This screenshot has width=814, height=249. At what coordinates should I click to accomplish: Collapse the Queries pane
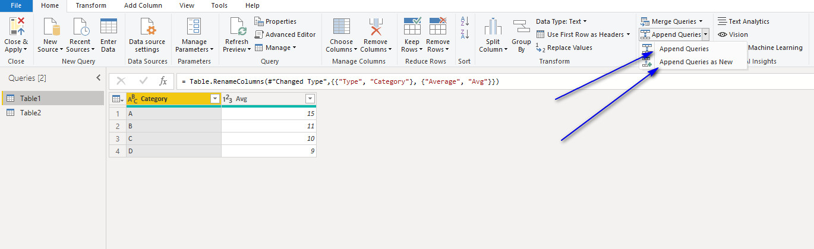(99, 78)
